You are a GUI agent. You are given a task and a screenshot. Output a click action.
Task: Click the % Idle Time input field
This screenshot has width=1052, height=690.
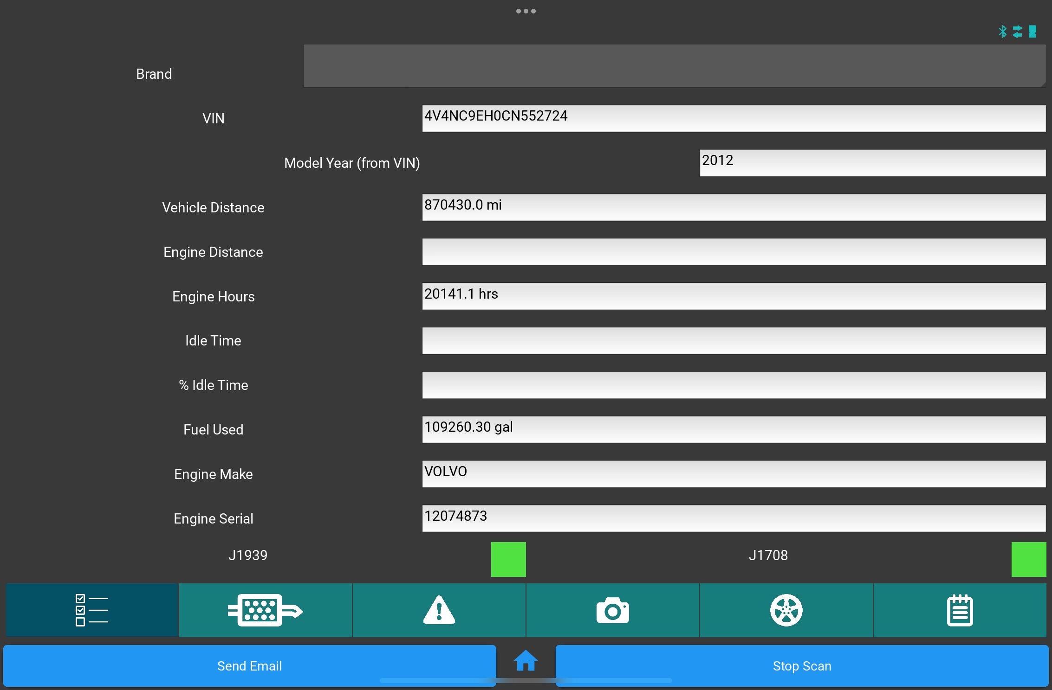[x=734, y=385]
